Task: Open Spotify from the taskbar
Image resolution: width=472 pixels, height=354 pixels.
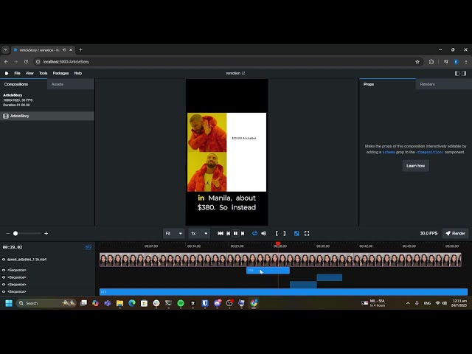Action: click(181, 303)
